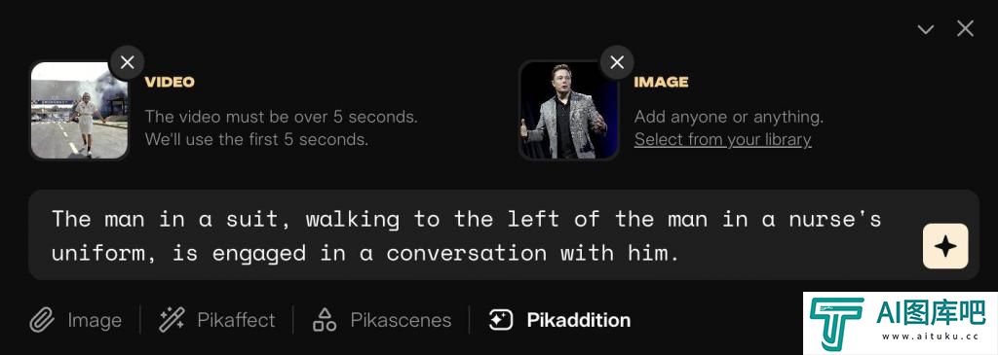Open the Select from your library link

(x=722, y=140)
